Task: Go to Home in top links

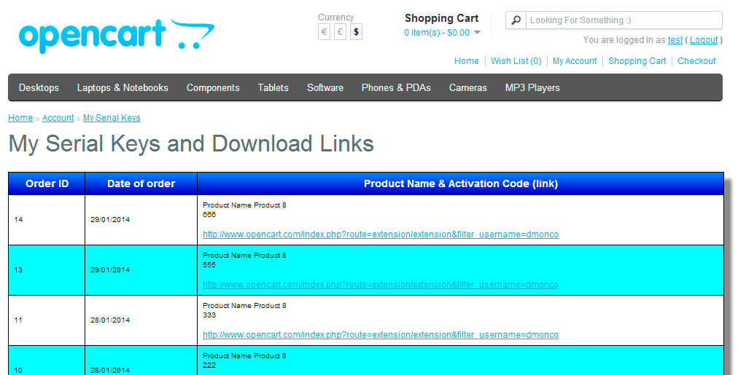Action: click(467, 61)
